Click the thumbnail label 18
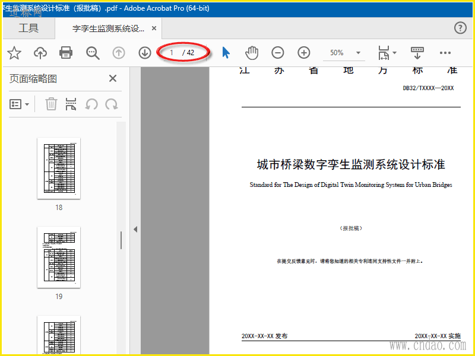Image resolution: width=475 pixels, height=356 pixels. click(x=59, y=207)
